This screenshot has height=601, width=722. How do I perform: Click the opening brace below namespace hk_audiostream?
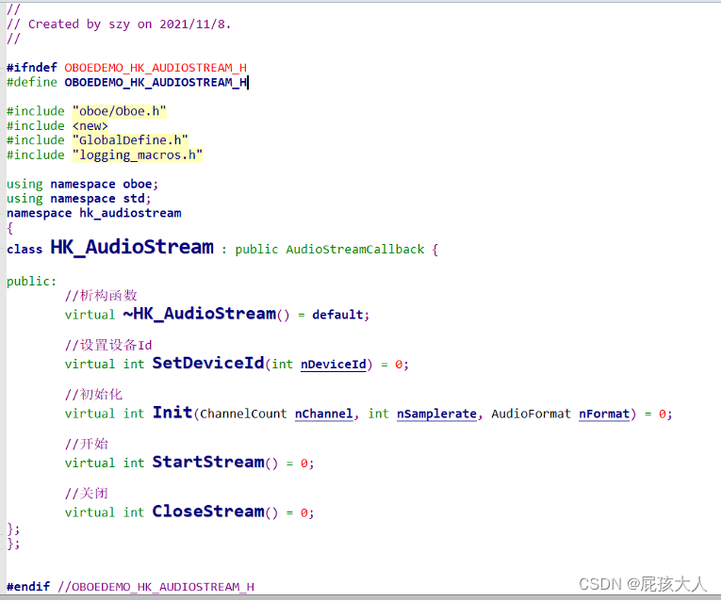10,228
